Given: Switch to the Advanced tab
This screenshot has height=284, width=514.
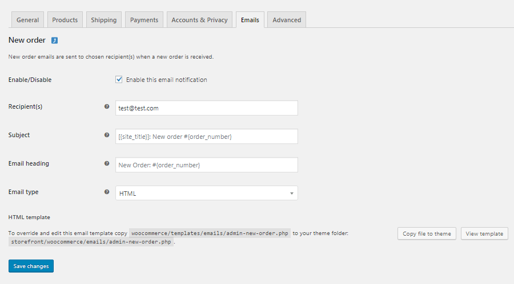Looking at the screenshot, I should point(287,20).
